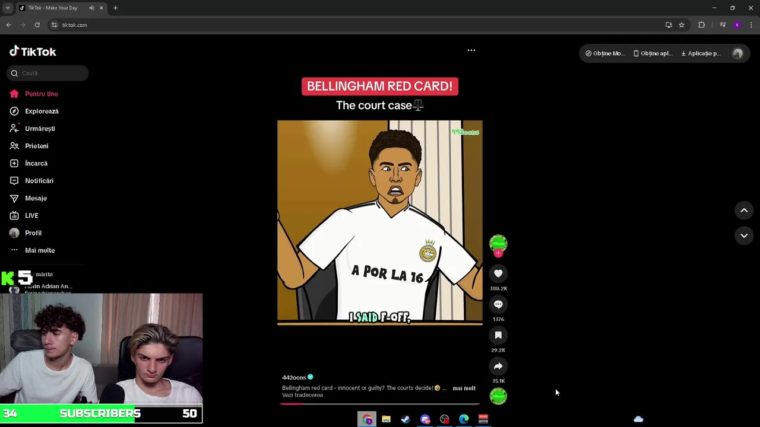This screenshot has width=760, height=427.
Task: Open the spinning sound disc icon
Action: pyautogui.click(x=498, y=396)
